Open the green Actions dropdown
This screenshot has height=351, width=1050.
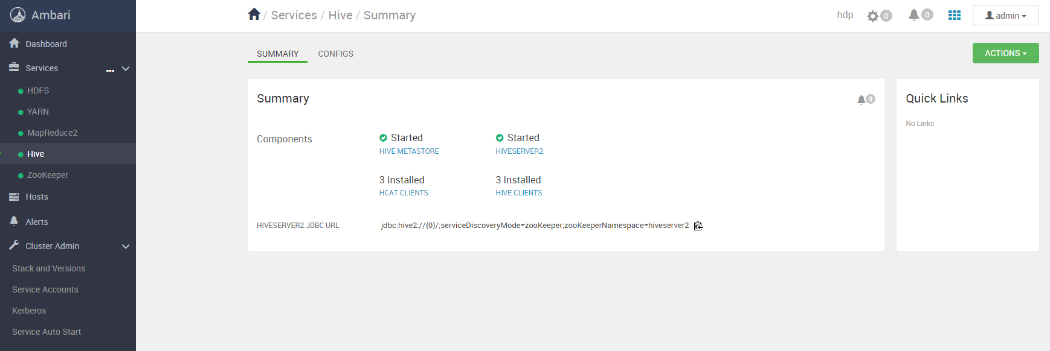pyautogui.click(x=1005, y=53)
